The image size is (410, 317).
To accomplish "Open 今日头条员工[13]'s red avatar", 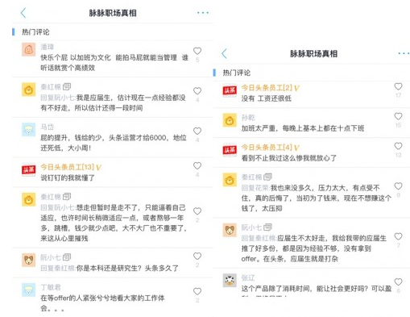I will 28,169.
